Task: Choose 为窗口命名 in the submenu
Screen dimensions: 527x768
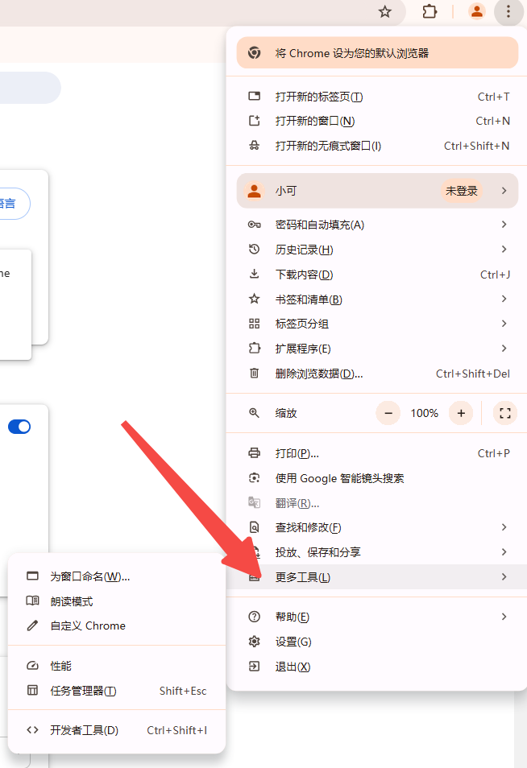Action: click(x=117, y=576)
